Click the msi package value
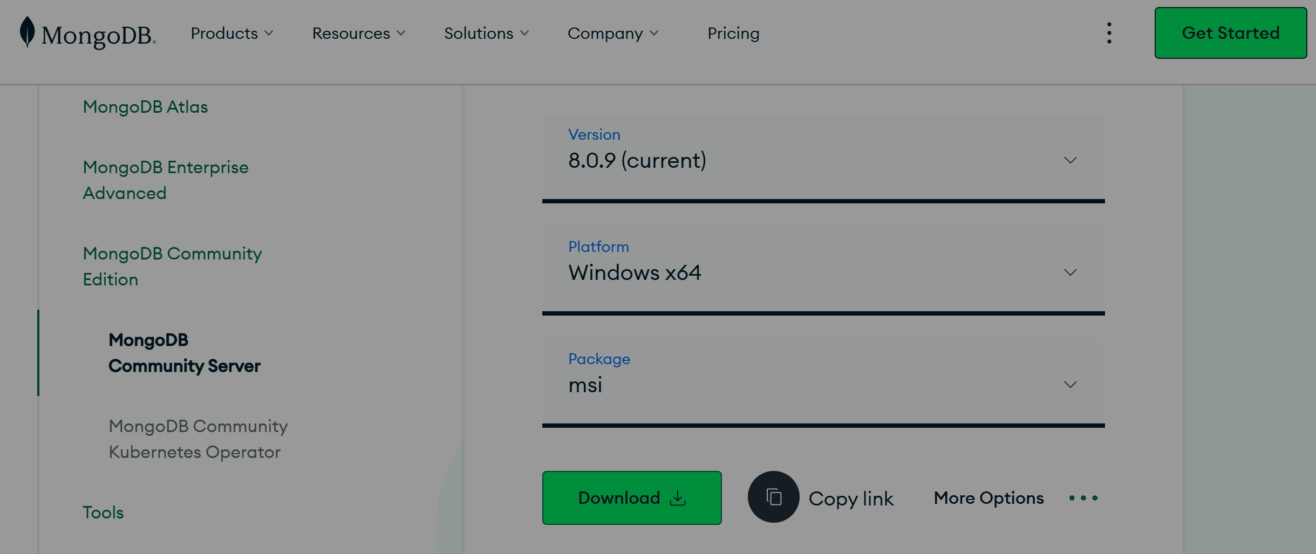This screenshot has width=1316, height=554. [x=585, y=385]
